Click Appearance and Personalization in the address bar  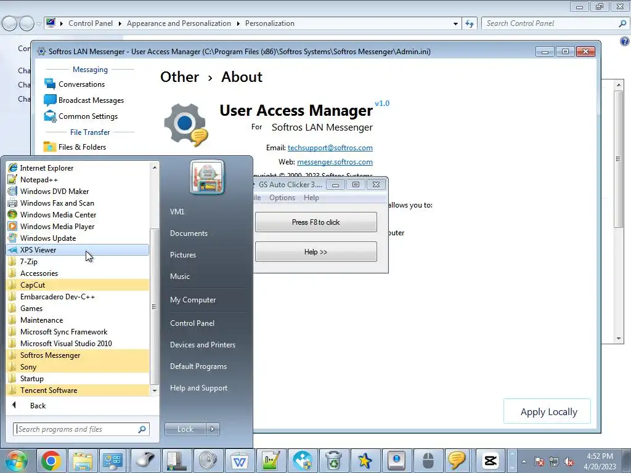(x=179, y=23)
